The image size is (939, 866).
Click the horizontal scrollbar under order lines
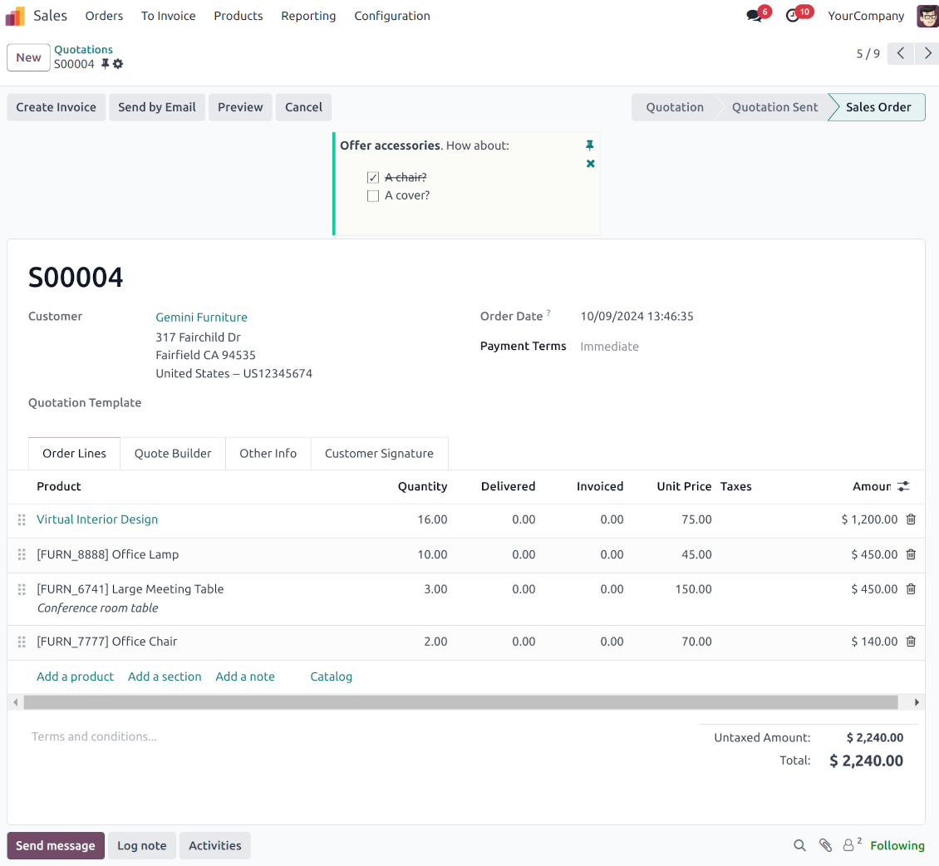click(461, 702)
